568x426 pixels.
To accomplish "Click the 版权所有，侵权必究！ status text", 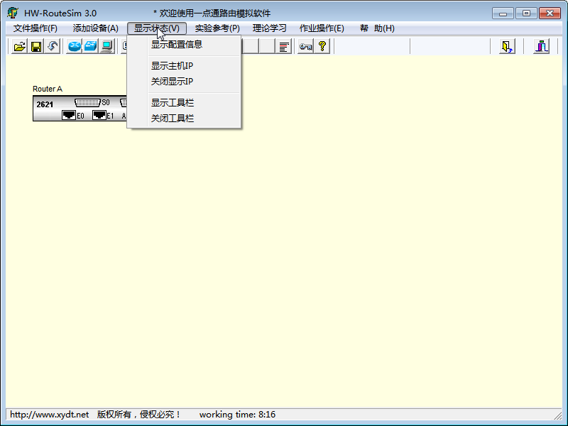I will (139, 415).
